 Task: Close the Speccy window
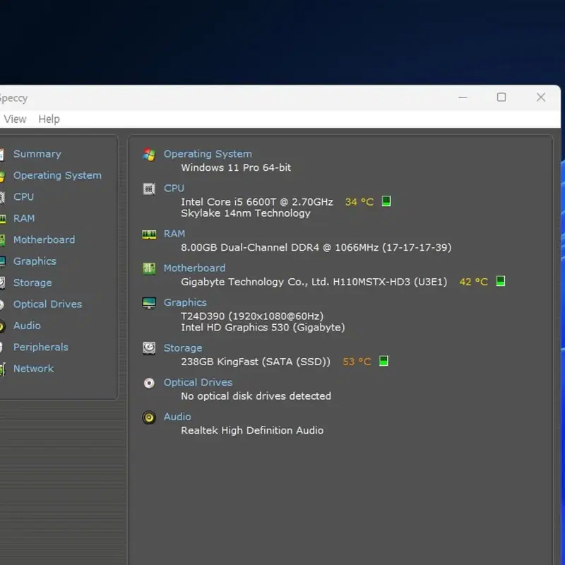point(540,97)
